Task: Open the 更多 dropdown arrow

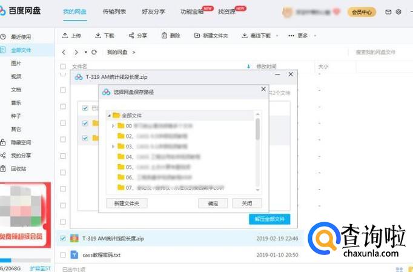Action: [315, 36]
